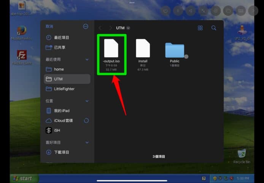Select 已共享 in the sidebar
This screenshot has width=264, height=183.
60,47
